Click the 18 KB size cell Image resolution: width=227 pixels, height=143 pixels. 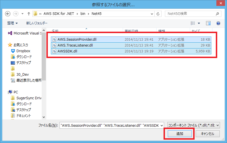(205, 40)
